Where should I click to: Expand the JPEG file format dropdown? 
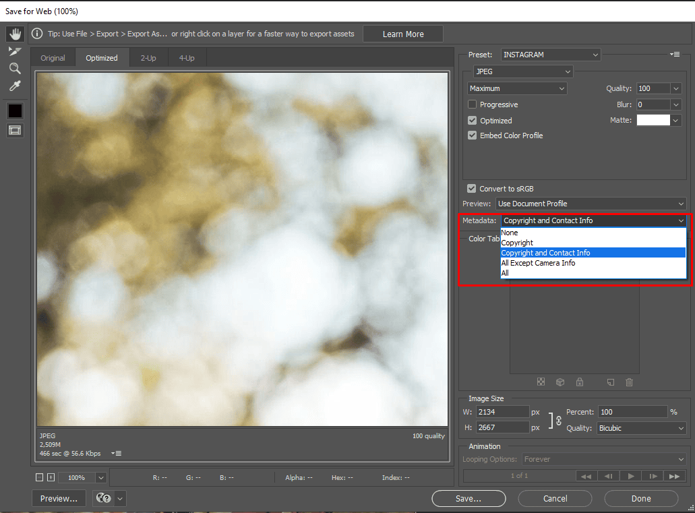(523, 71)
